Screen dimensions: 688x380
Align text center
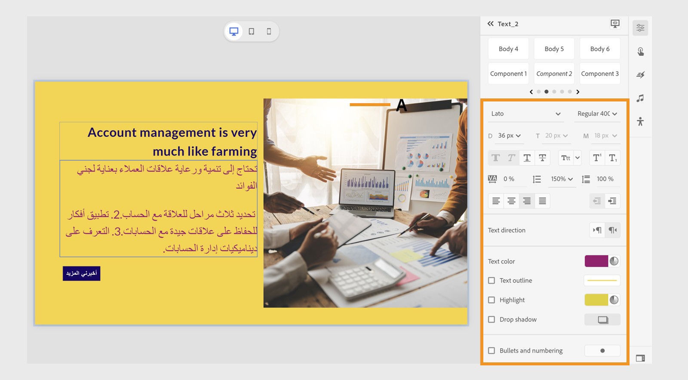point(511,201)
